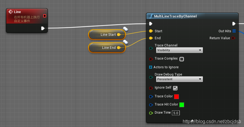
Task: Click the End vector input pin
Action: point(151,38)
